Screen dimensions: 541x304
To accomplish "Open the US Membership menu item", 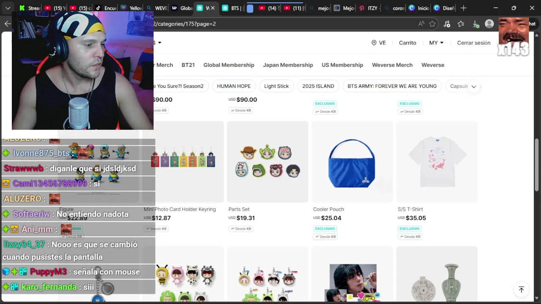I will [x=342, y=65].
